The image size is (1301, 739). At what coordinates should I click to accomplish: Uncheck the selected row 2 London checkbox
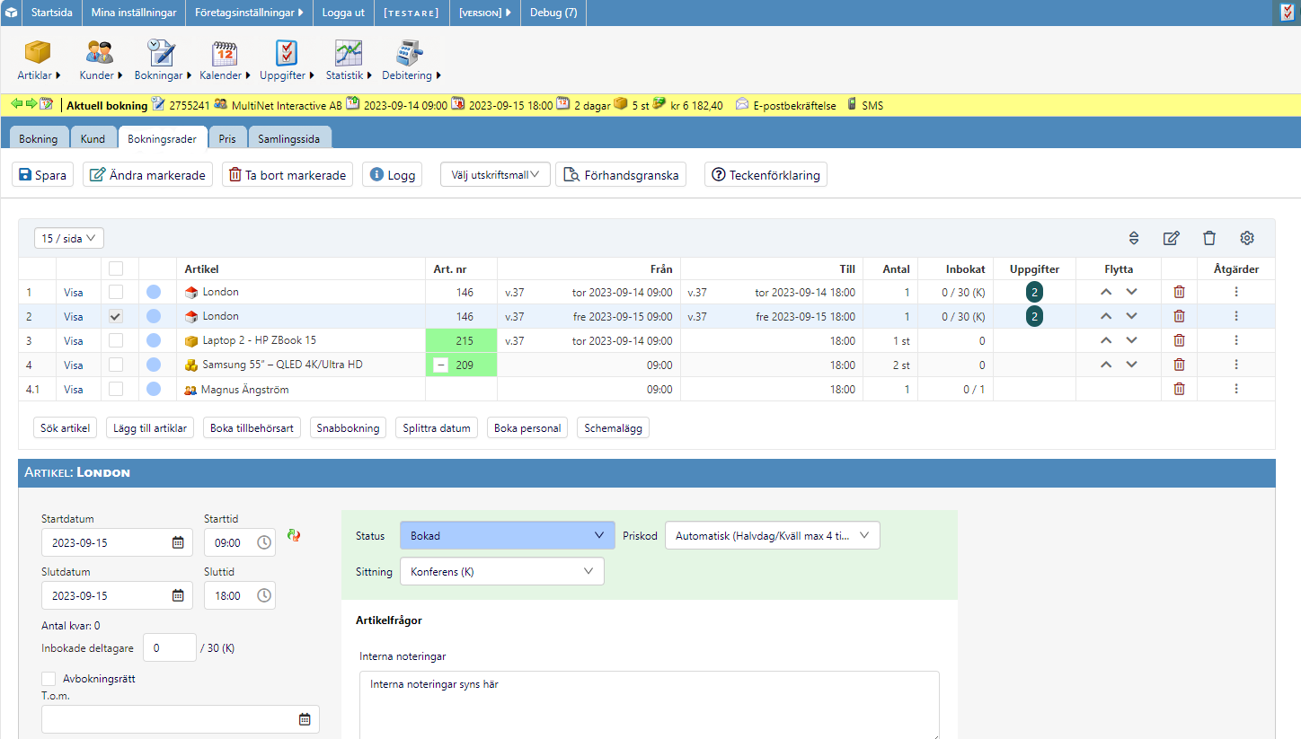pos(116,316)
